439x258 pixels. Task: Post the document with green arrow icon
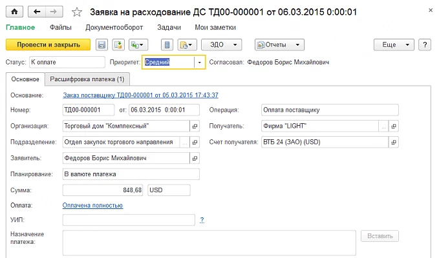point(118,45)
